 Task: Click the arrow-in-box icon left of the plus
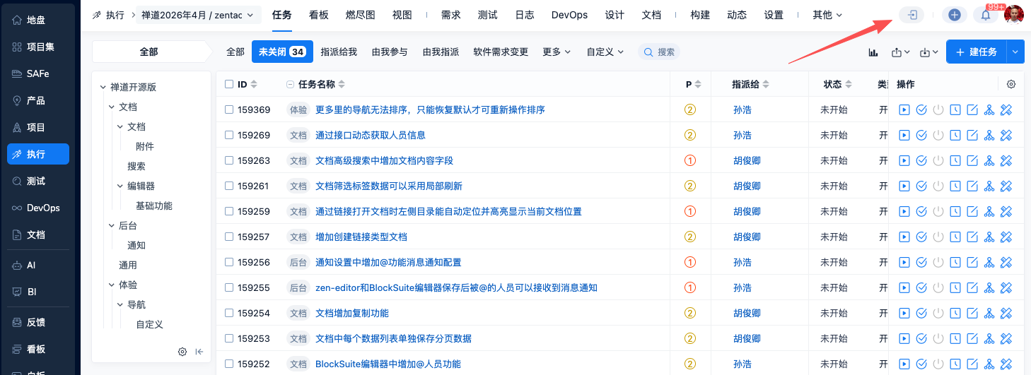click(x=911, y=15)
